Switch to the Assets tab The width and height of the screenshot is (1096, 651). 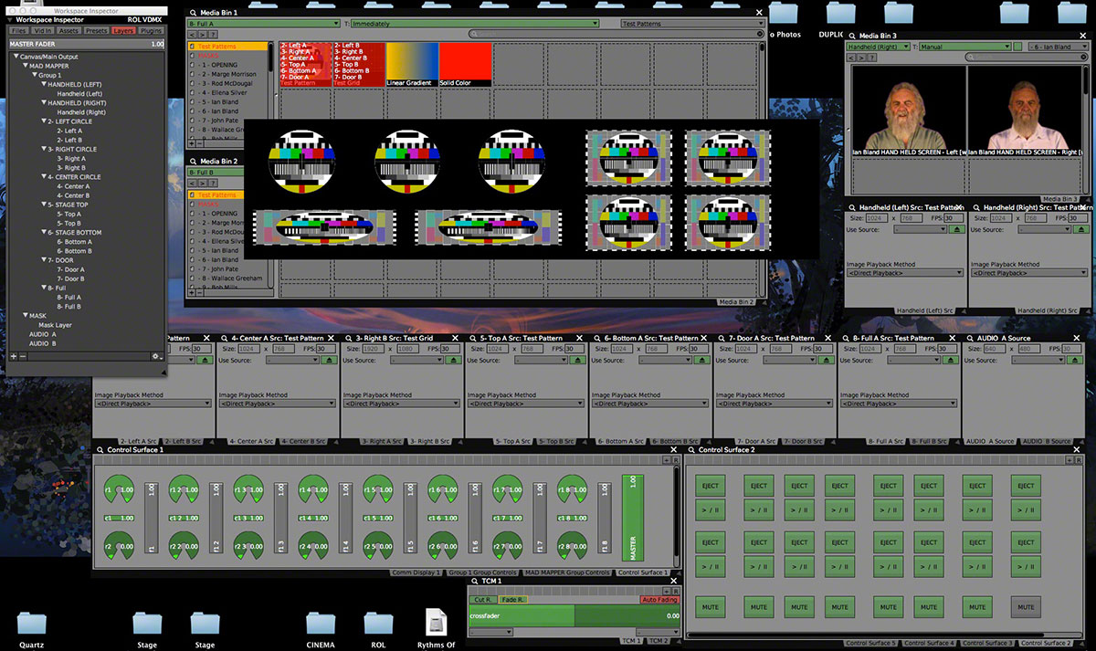[69, 31]
